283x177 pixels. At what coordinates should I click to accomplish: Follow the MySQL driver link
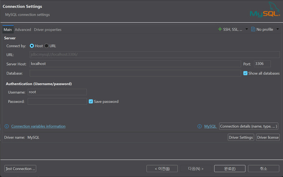click(x=210, y=126)
